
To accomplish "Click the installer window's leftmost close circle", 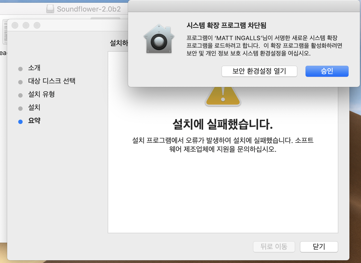I will 15,25.
